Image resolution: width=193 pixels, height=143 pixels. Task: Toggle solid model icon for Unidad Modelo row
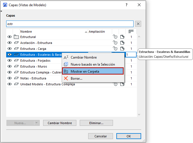122,84
